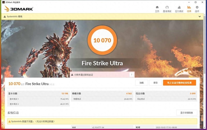The image size is (207, 130).
Task: Click the scrollbar down arrow
Action: click(205, 127)
